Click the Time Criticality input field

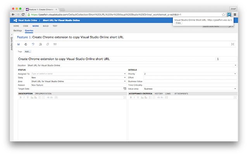(190, 85)
